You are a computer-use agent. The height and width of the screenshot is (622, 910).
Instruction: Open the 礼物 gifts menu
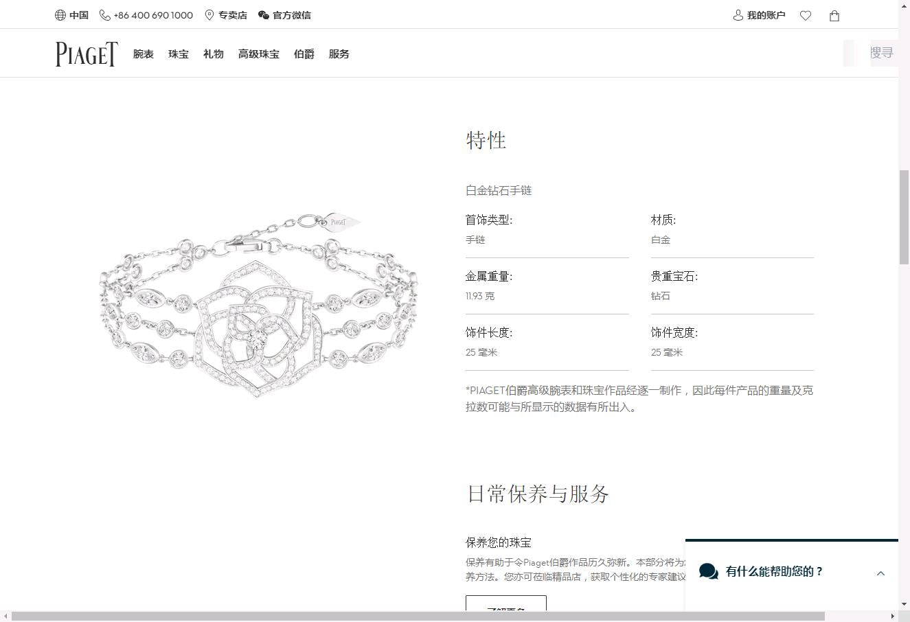[214, 54]
